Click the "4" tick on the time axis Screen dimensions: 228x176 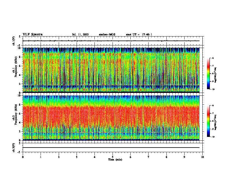(x=95, y=157)
